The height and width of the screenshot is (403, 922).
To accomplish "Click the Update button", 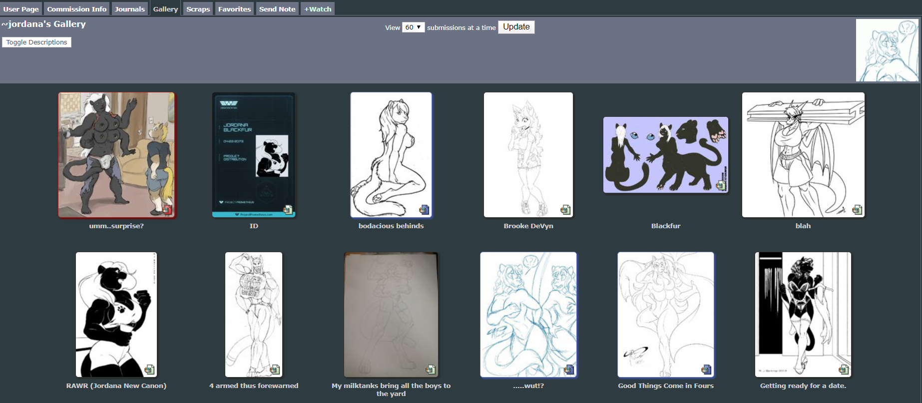I will [x=516, y=27].
